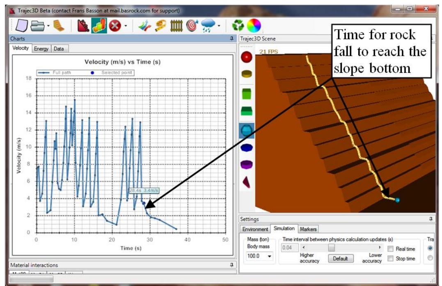442x286 pixels.
Task: Switch to the Velocity chart tab
Action: [x=20, y=48]
